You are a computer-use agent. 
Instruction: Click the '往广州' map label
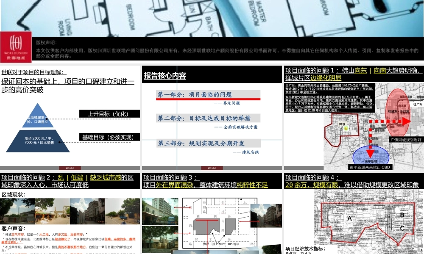click(418, 105)
